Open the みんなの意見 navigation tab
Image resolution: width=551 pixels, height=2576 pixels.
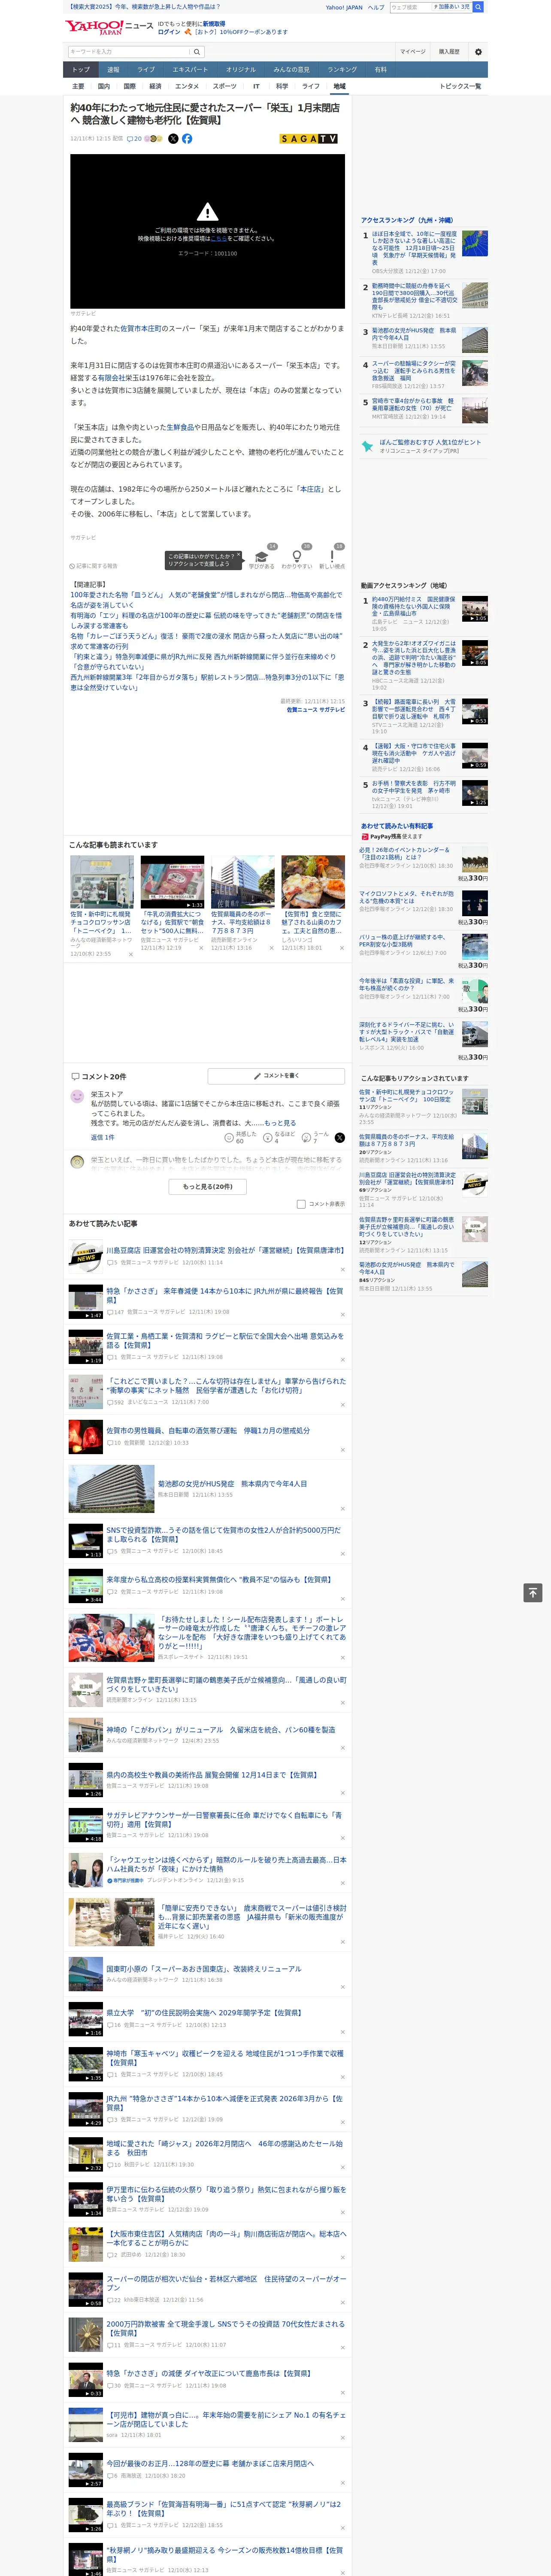click(291, 70)
